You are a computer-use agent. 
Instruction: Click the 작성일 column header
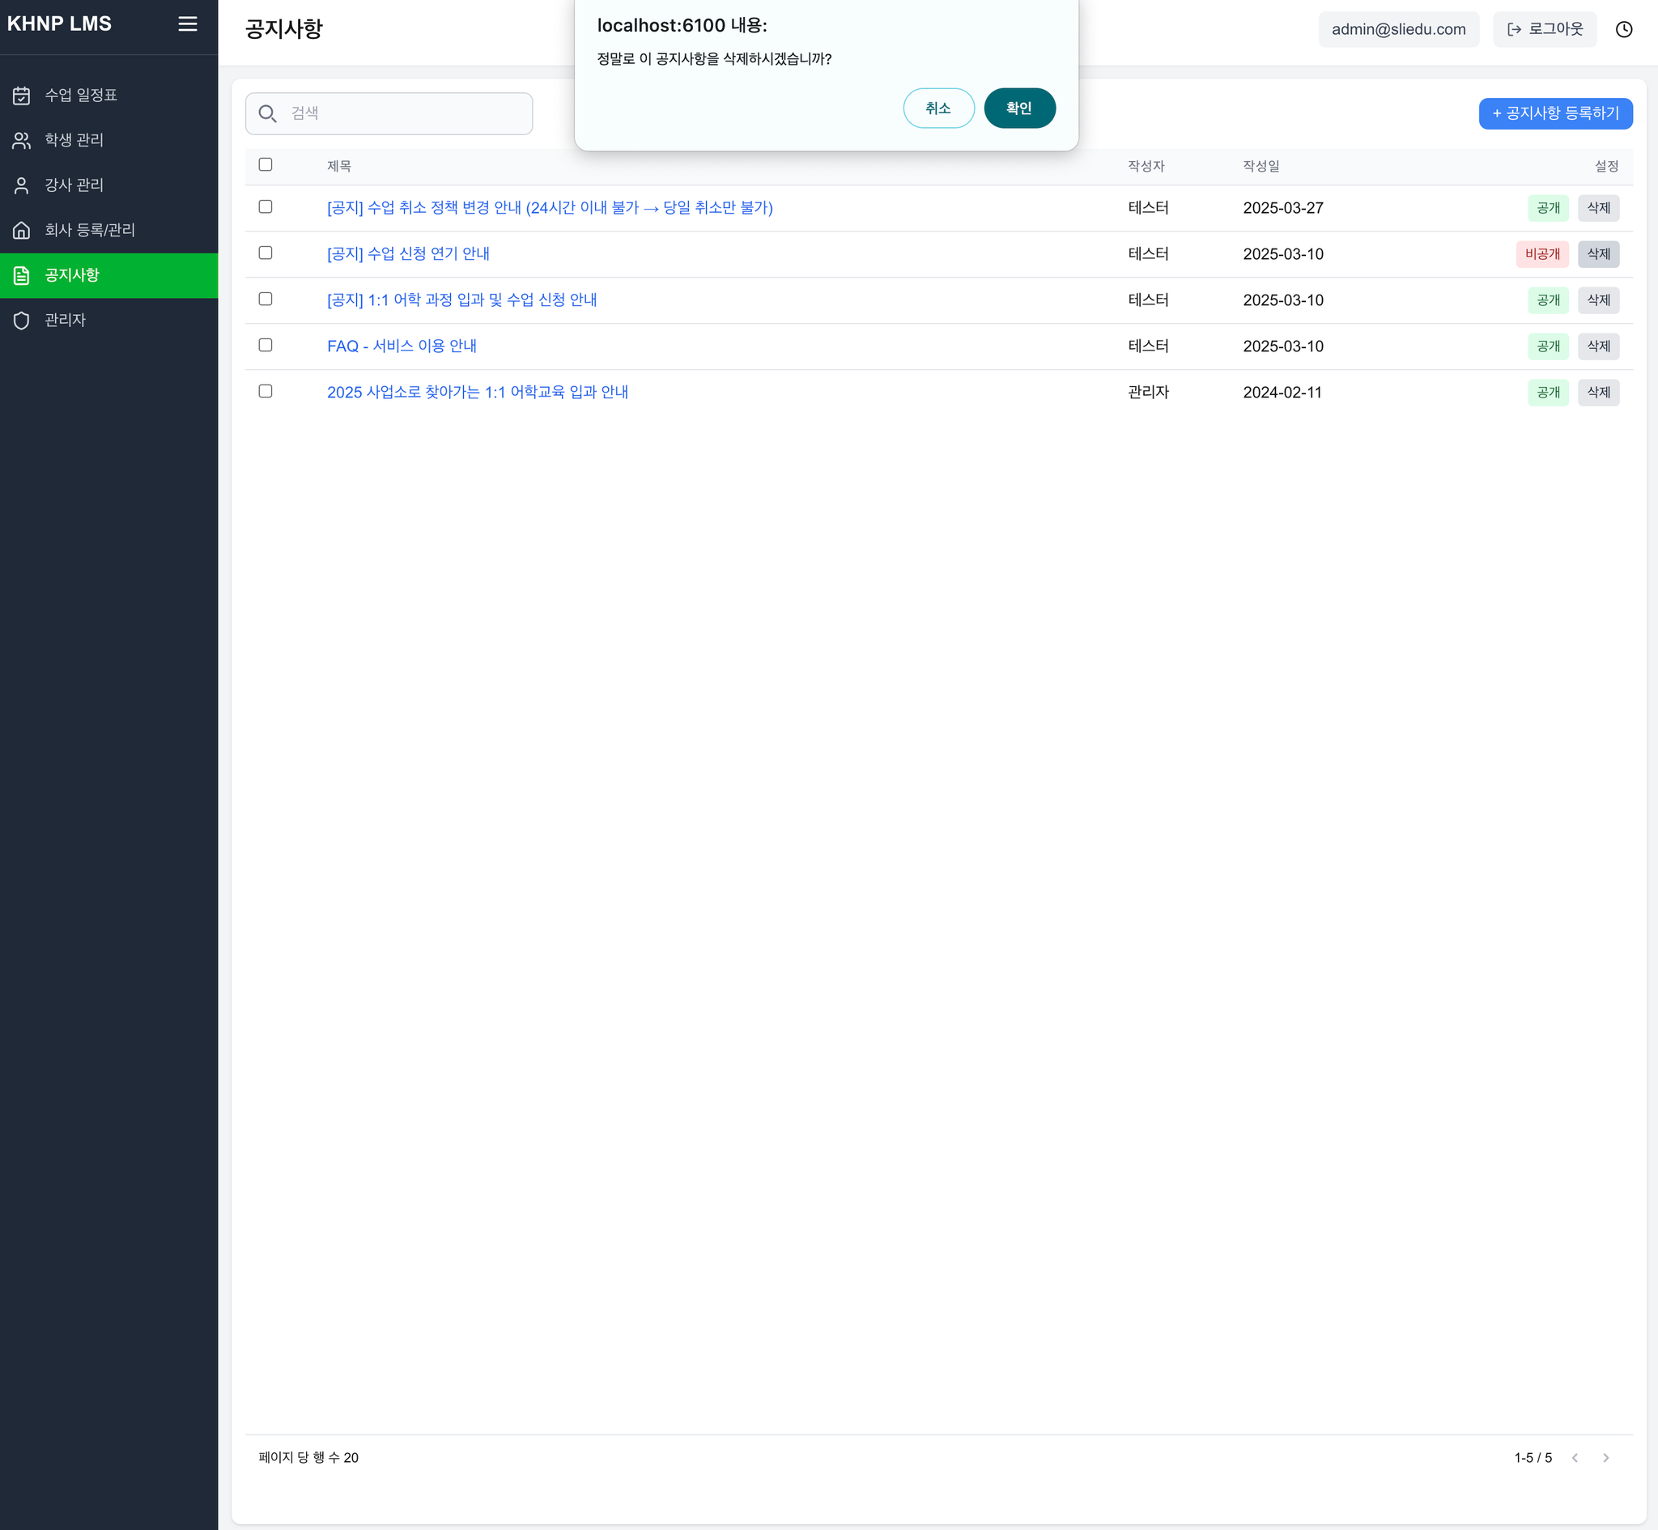coord(1261,167)
